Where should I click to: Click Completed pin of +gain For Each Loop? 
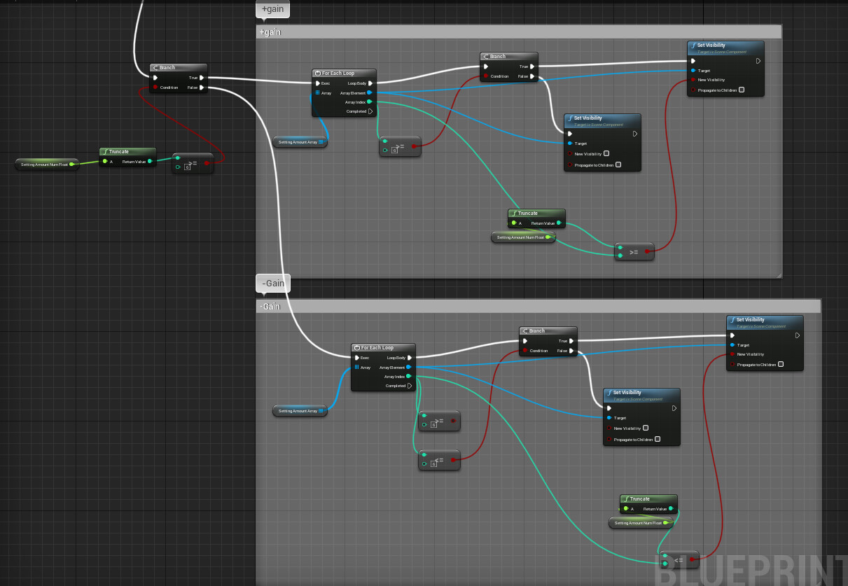[370, 111]
